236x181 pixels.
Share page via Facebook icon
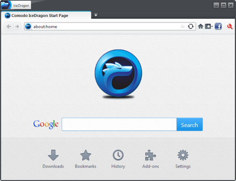pyautogui.click(x=218, y=26)
